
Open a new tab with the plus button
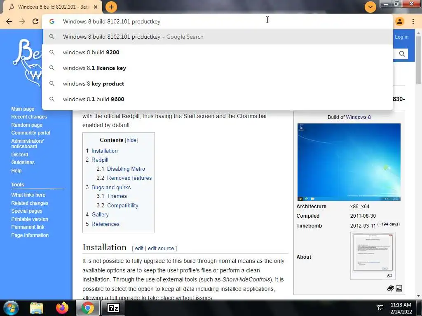[111, 7]
